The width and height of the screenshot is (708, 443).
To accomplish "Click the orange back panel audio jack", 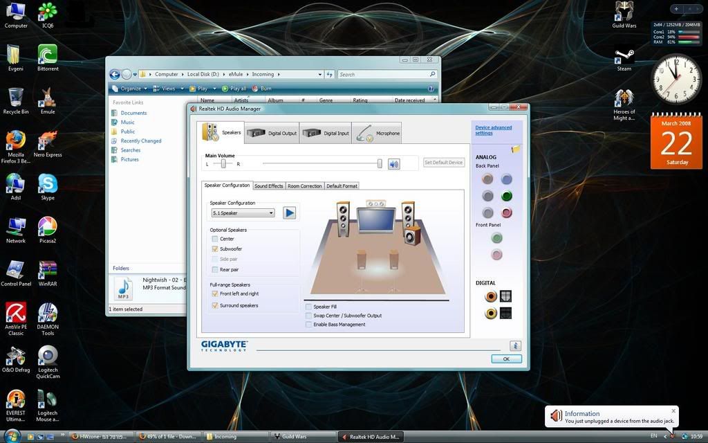I will [487, 179].
